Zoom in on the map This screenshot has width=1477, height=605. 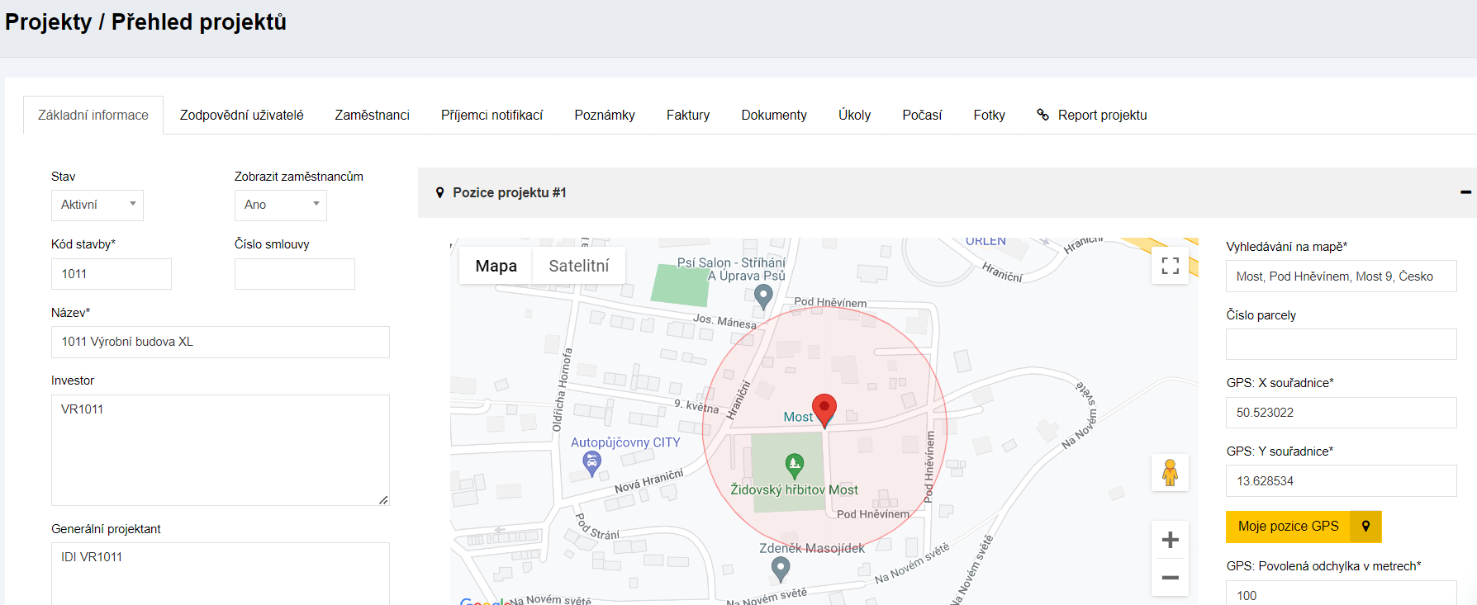pos(1170,541)
